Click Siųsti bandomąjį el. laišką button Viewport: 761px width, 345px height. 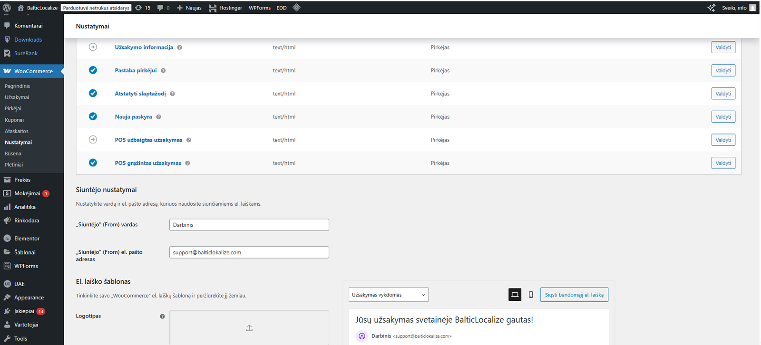point(574,295)
